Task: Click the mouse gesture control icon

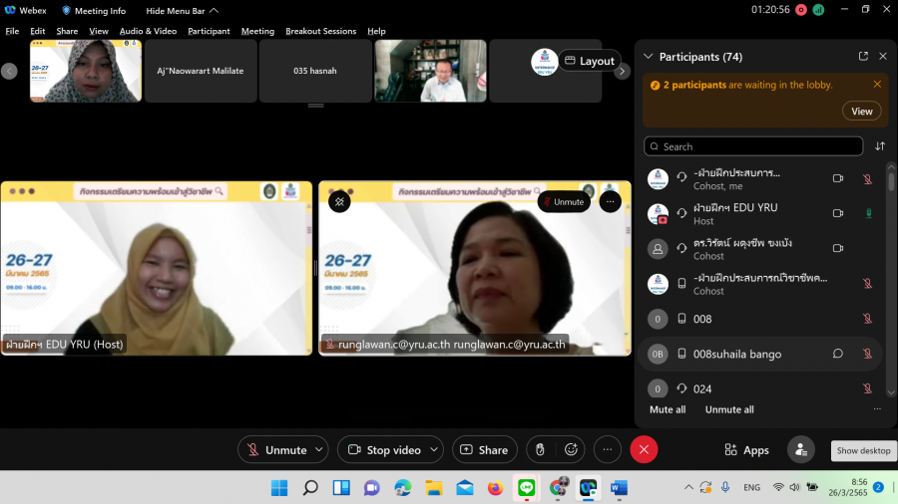Action: point(540,450)
